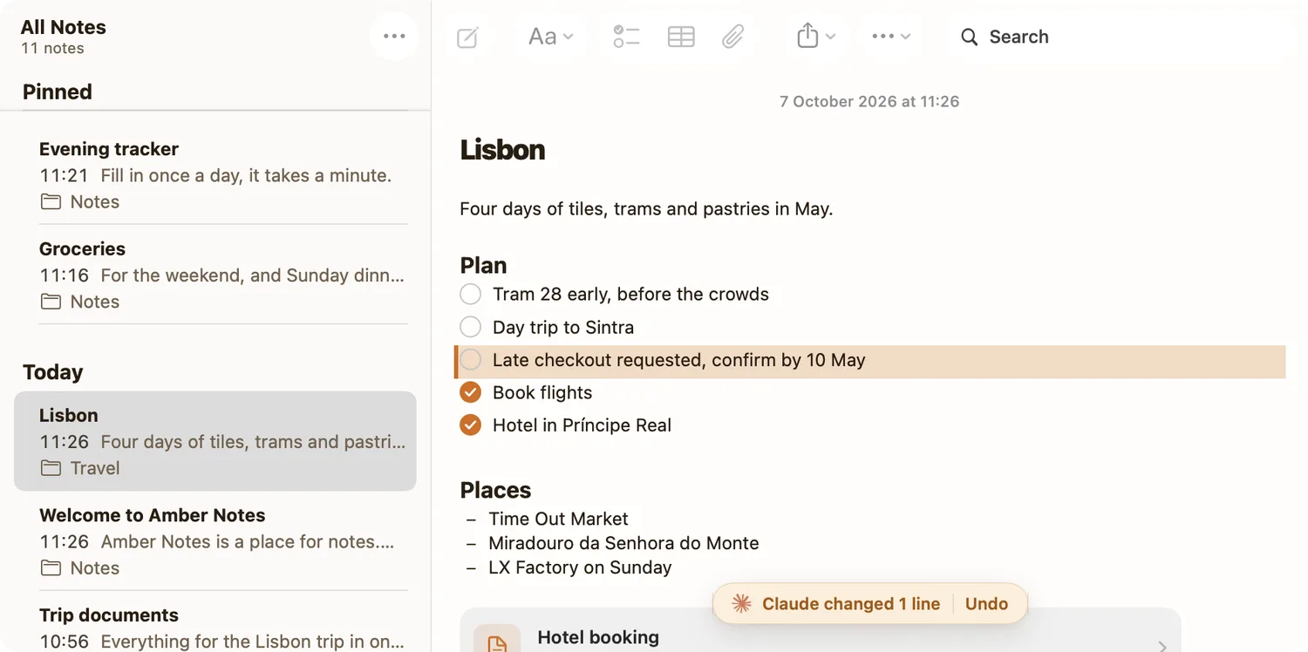Viewport: 1308px width, 652px height.
Task: Check the Late checkout requested item
Action: click(x=470, y=360)
